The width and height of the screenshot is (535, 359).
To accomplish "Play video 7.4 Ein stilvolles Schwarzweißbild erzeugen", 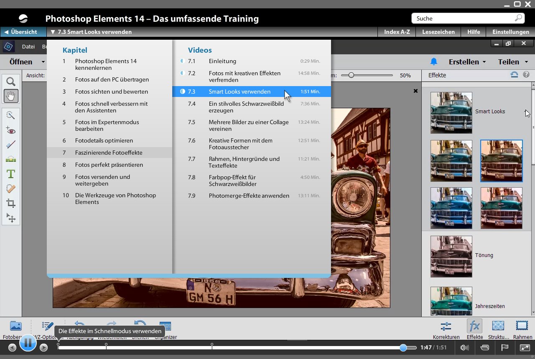I will tap(252, 107).
